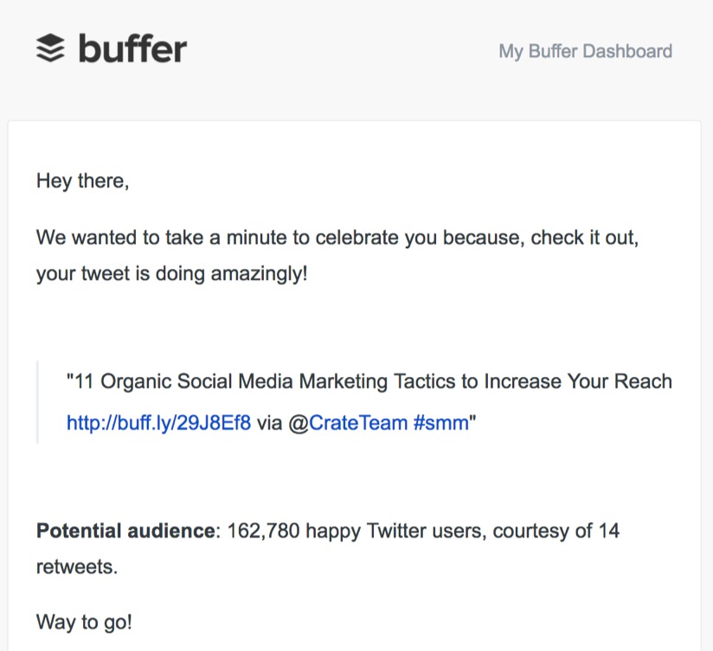The width and height of the screenshot is (713, 651).
Task: Click the buffer wordmark in header
Action: [x=132, y=48]
